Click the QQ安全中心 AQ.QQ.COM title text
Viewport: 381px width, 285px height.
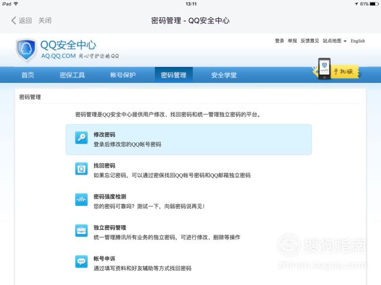click(x=68, y=50)
